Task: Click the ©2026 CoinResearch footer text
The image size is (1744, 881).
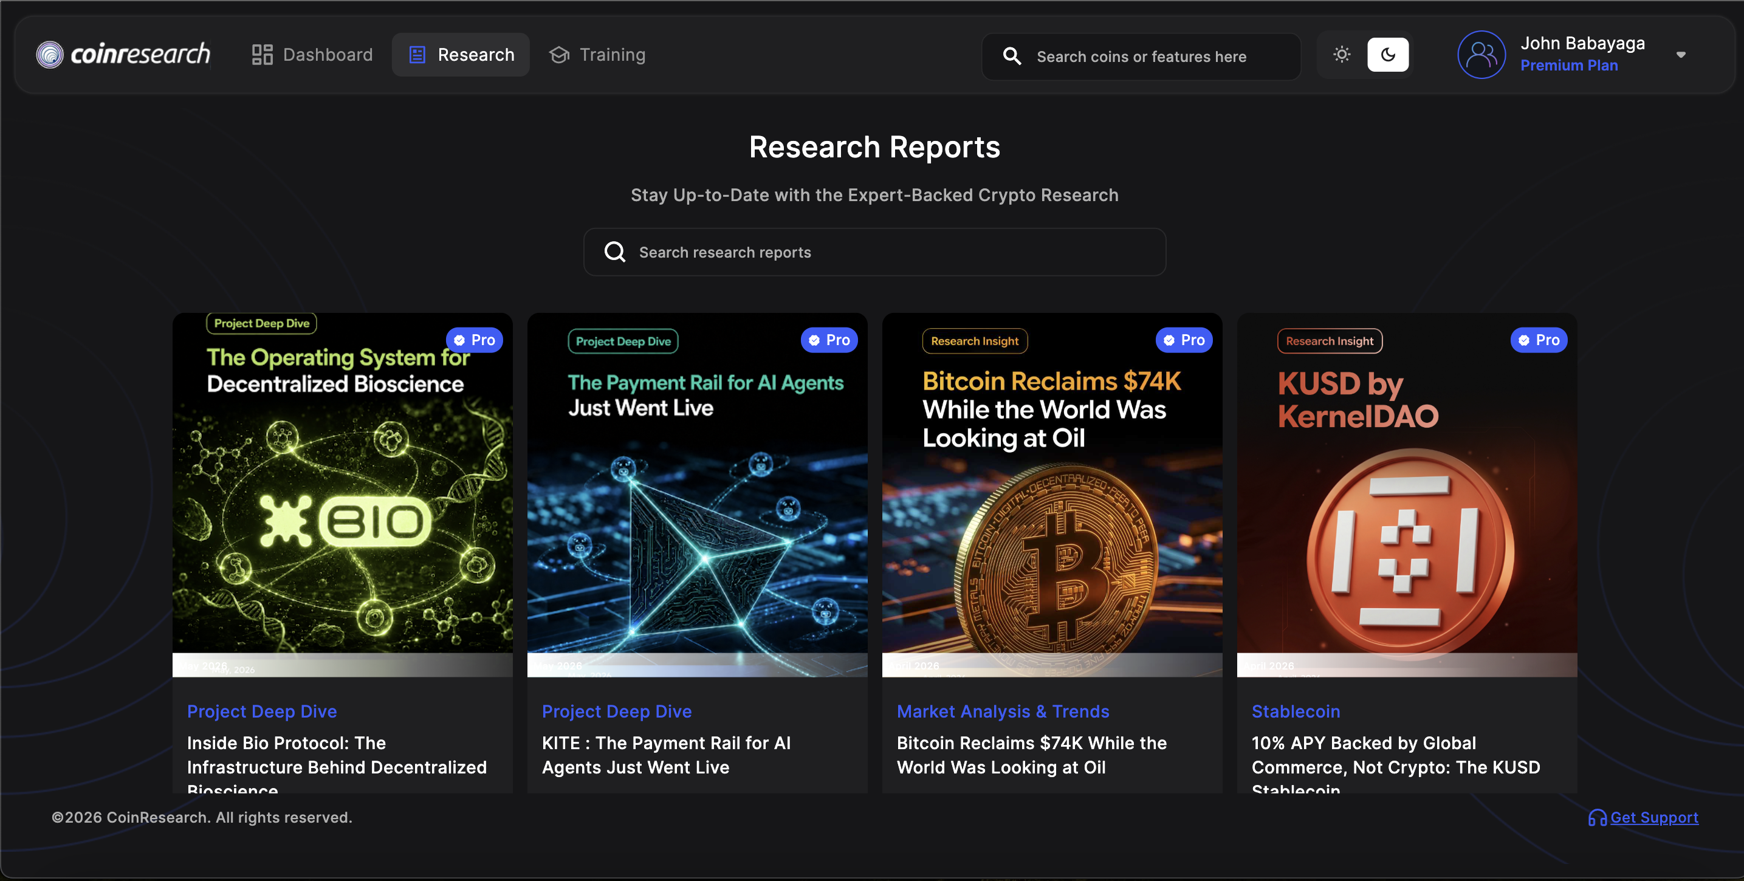Action: click(x=202, y=817)
